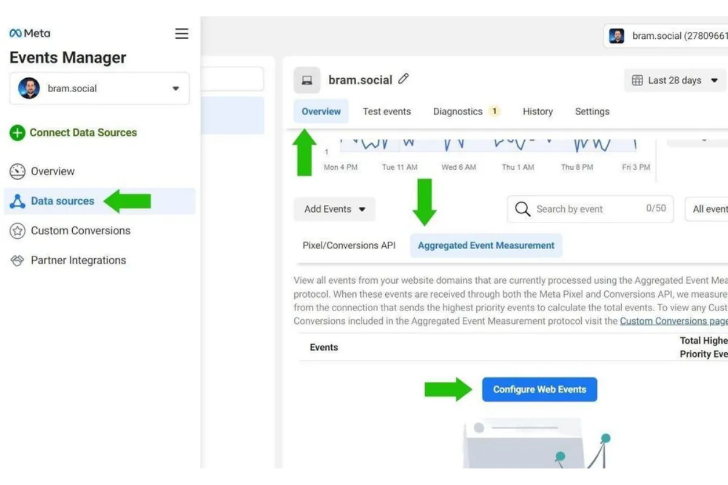728x485 pixels.
Task: Click the data source search box
Action: pos(232,79)
